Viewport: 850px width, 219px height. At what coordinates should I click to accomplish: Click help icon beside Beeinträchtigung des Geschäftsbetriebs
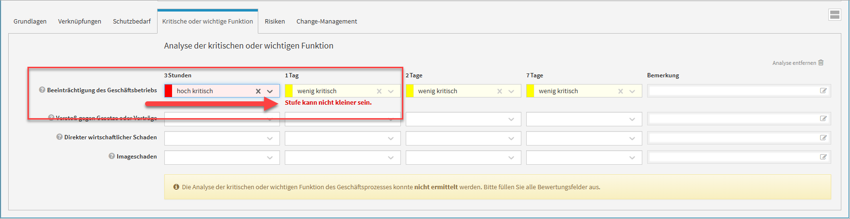tap(42, 90)
